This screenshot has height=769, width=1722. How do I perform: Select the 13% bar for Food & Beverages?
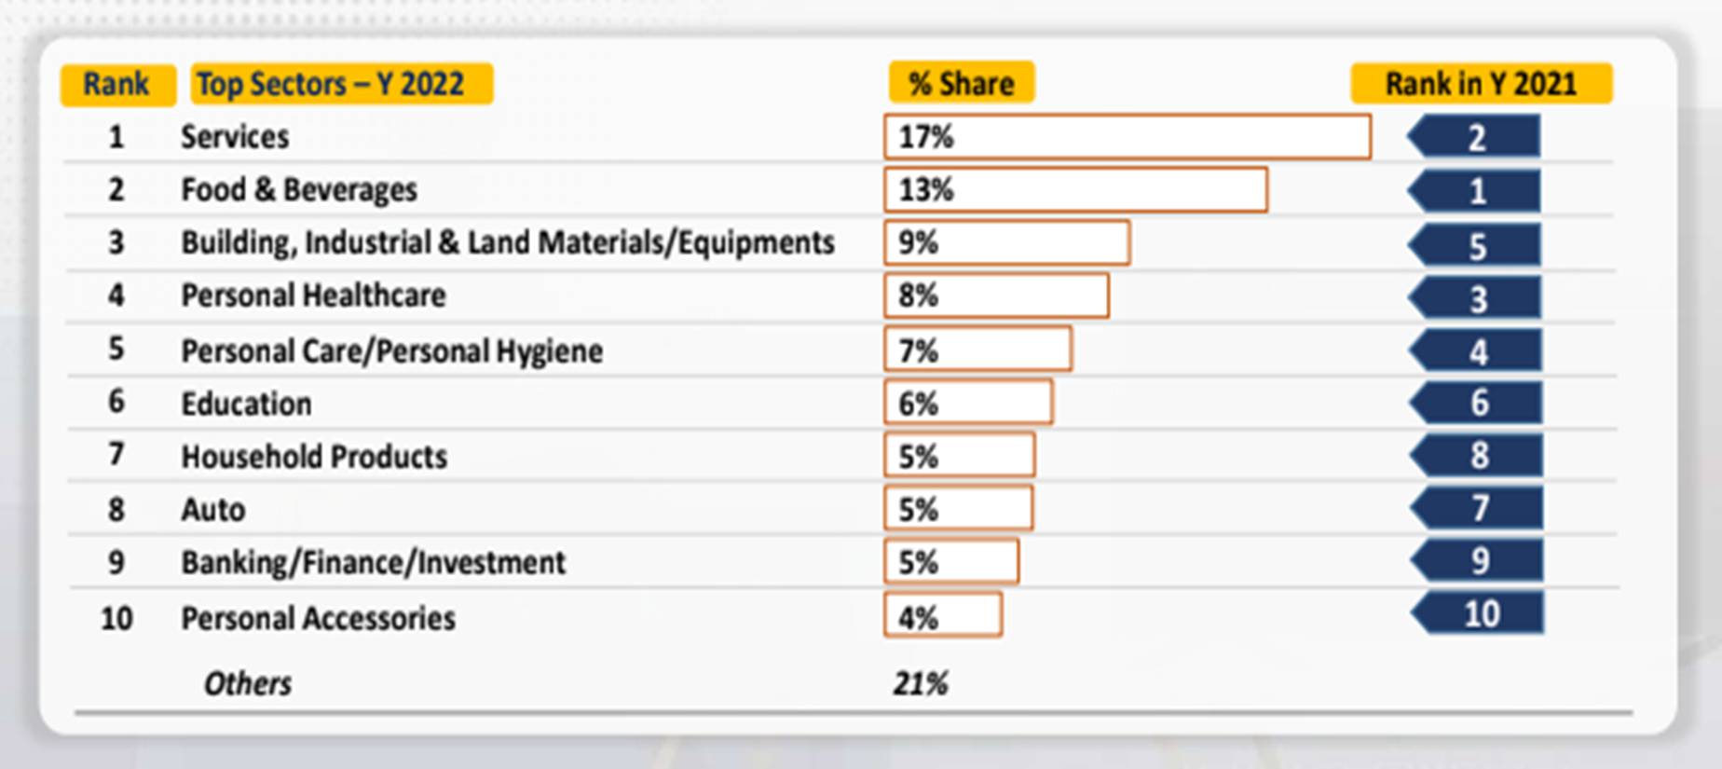click(x=1075, y=190)
